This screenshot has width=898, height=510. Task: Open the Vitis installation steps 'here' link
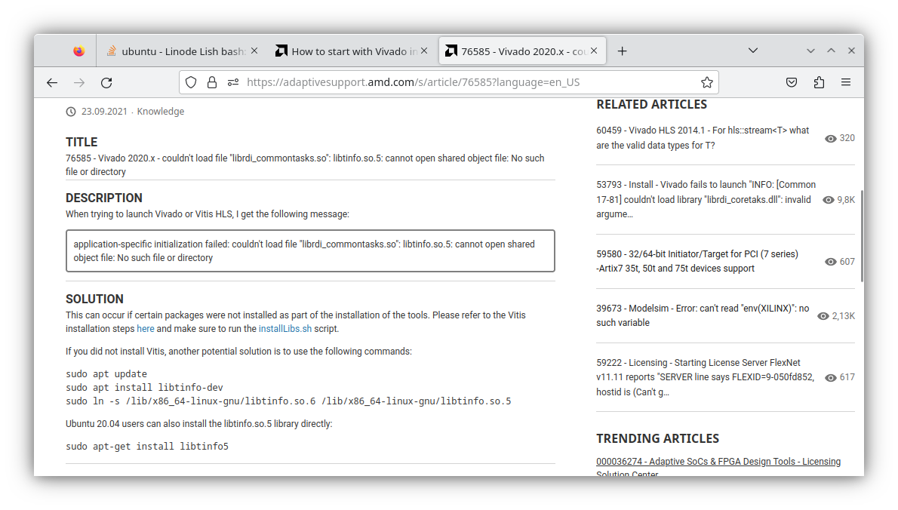point(146,328)
